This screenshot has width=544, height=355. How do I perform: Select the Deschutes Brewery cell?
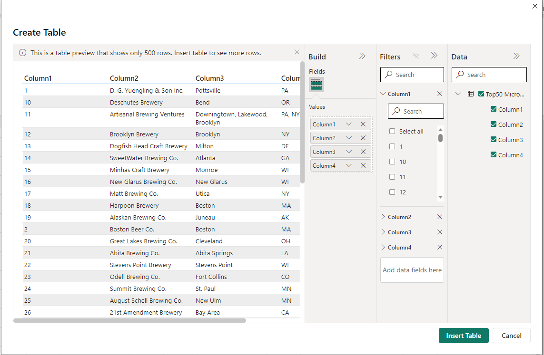point(136,103)
